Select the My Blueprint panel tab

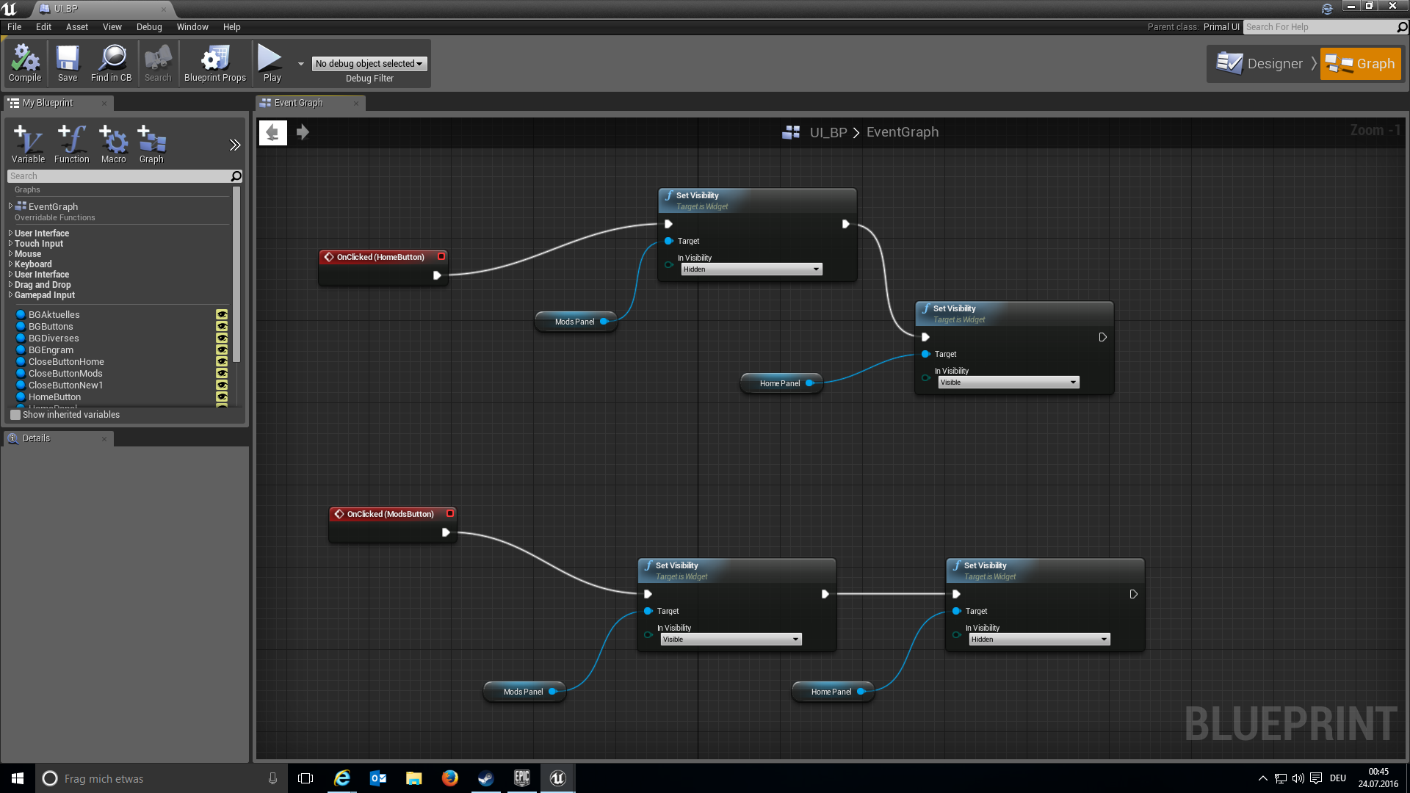pos(59,103)
